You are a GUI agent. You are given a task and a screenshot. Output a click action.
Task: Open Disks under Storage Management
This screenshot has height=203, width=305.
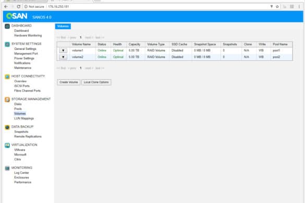[18, 104]
